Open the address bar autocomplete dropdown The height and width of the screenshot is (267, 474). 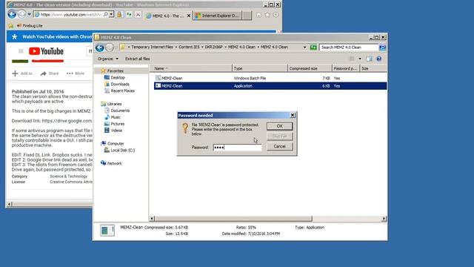(112, 15)
